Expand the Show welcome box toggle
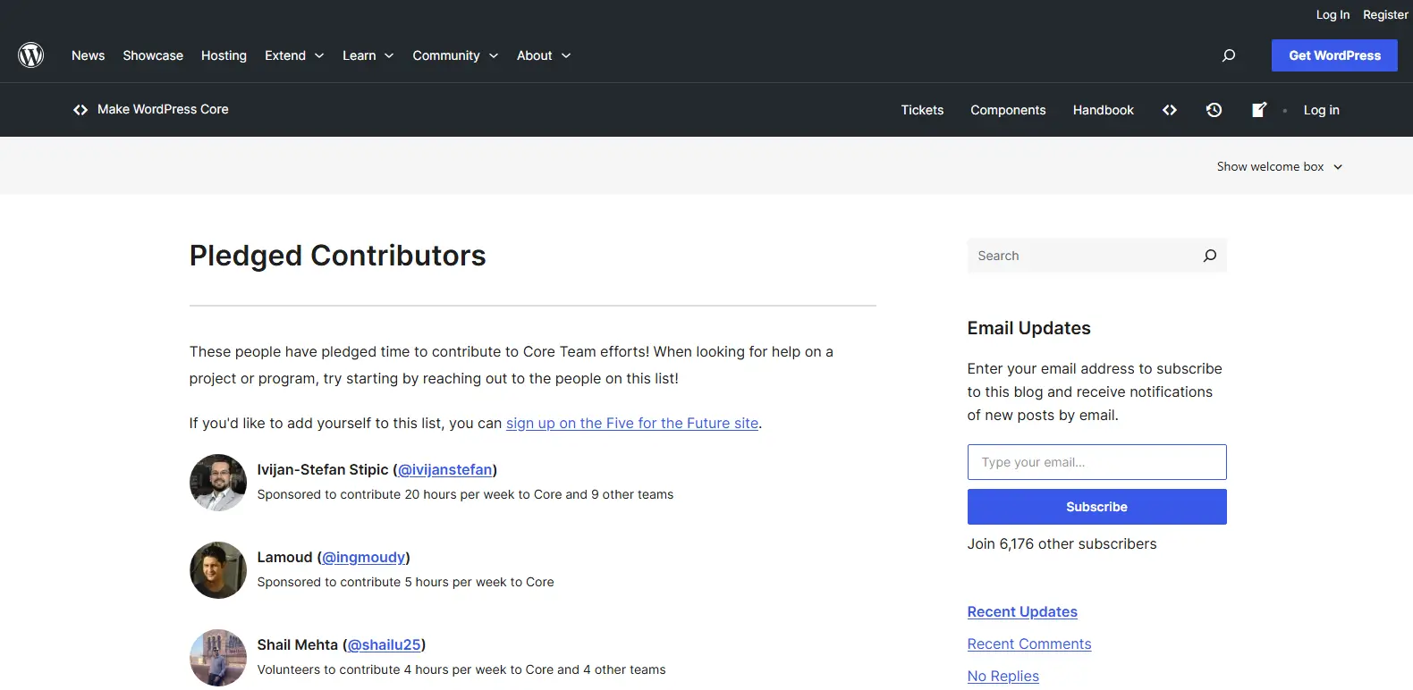Screen dimensions: 1413x690 click(x=1280, y=166)
